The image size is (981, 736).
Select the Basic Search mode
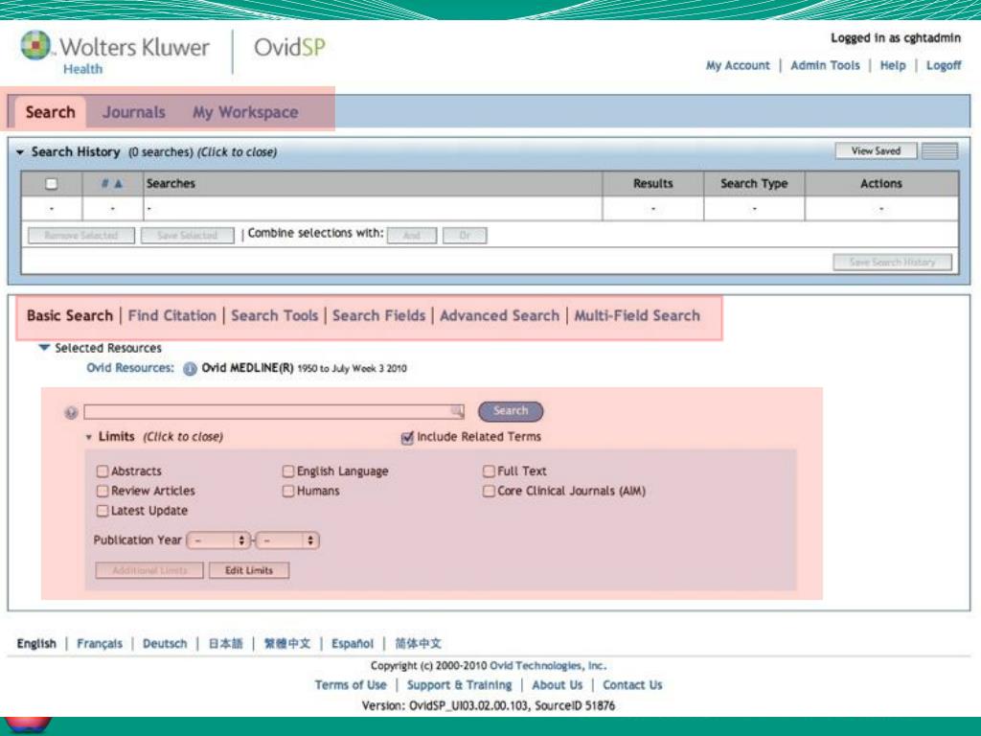(69, 316)
